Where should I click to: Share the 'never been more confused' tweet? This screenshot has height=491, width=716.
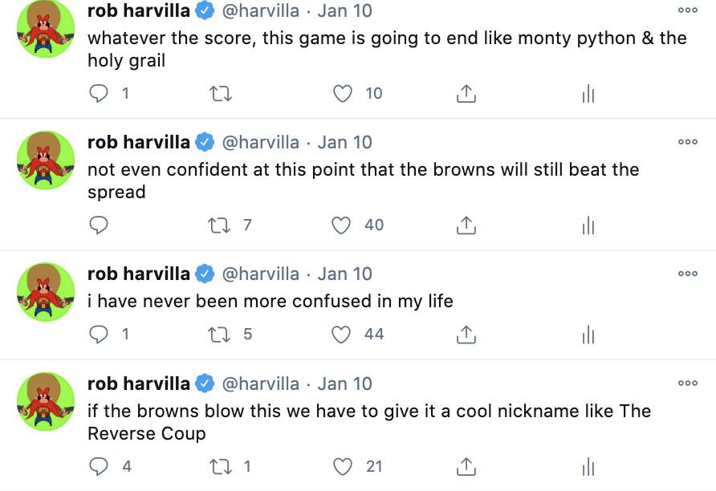pyautogui.click(x=466, y=334)
